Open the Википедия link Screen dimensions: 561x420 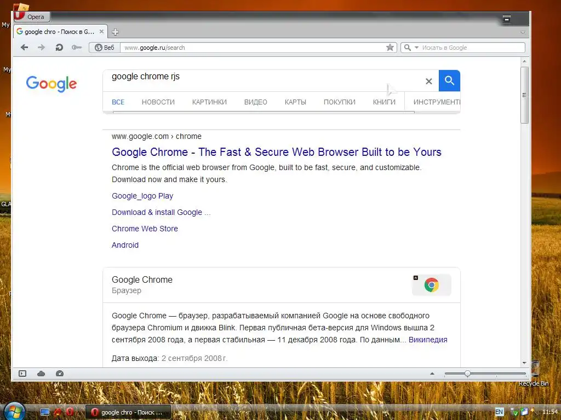(x=428, y=340)
